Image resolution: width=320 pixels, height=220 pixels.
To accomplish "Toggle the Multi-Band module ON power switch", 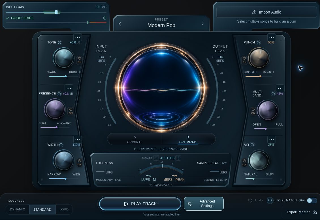I will pos(253,111).
